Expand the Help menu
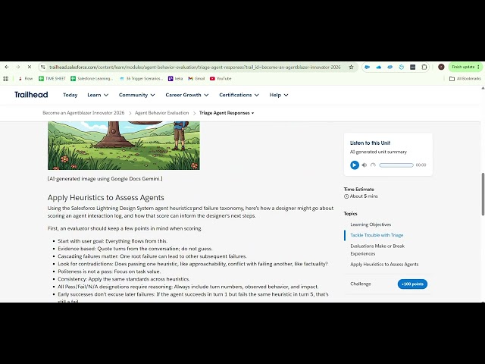This screenshot has width=485, height=364. 279,95
